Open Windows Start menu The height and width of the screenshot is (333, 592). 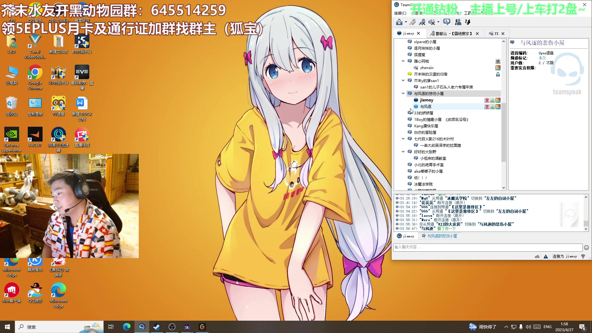tap(7, 327)
